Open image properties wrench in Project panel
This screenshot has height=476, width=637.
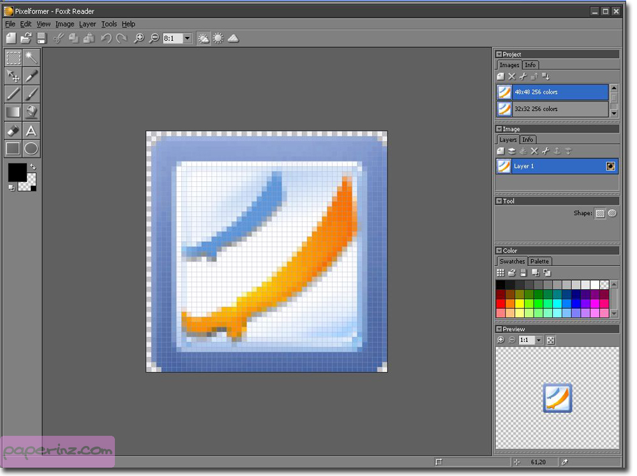point(523,77)
